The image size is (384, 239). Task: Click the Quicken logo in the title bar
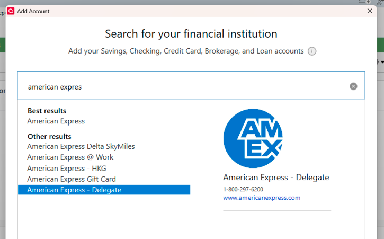(11, 11)
